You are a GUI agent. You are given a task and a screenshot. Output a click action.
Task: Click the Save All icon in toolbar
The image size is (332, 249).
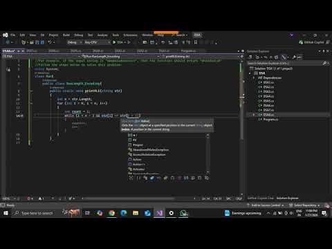43,42
